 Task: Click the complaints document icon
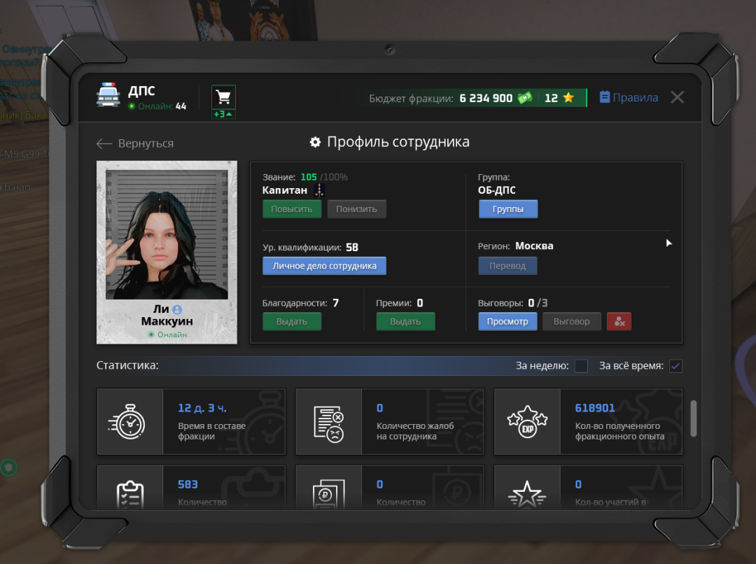[x=328, y=424]
